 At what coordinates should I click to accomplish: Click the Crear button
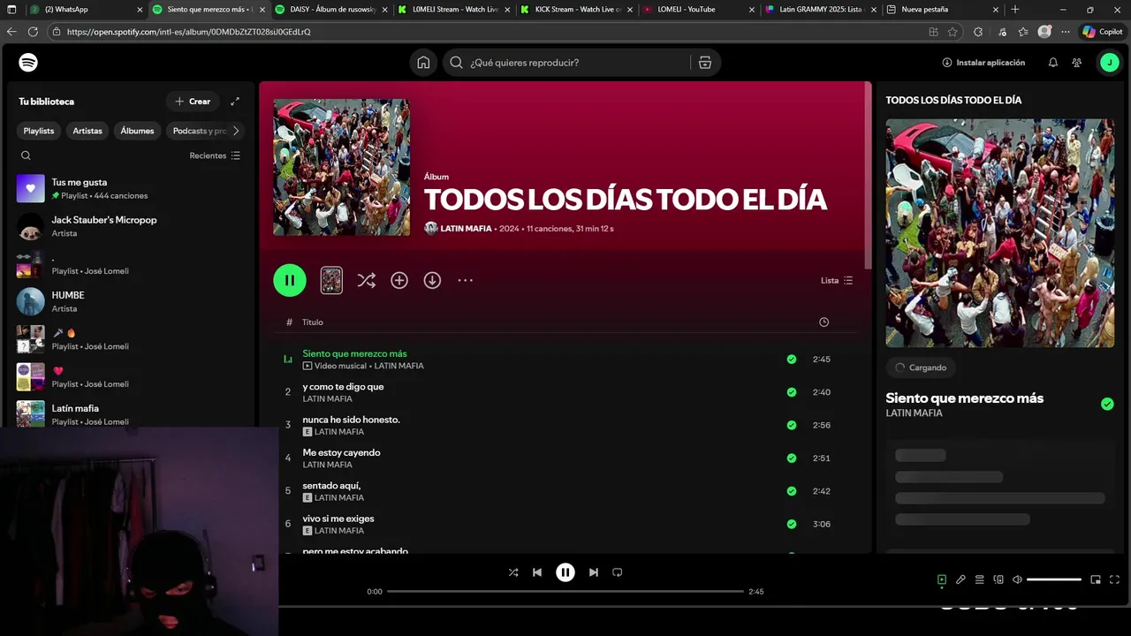click(x=193, y=102)
